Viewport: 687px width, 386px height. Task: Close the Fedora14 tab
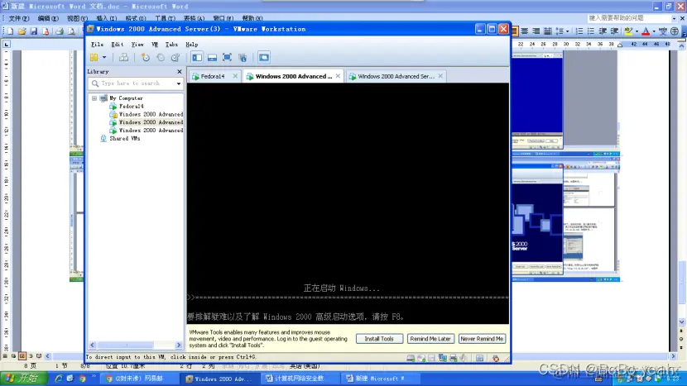click(235, 76)
